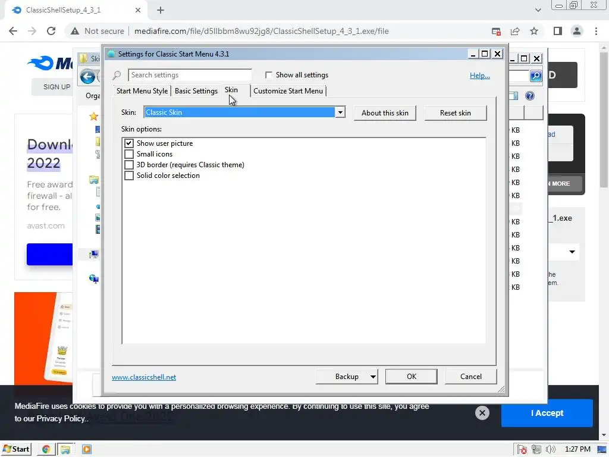Click the About this skin button
Image resolution: width=609 pixels, height=457 pixels.
tap(385, 113)
